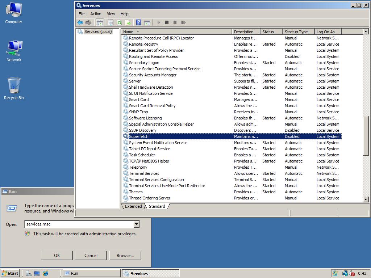Image resolution: width=371 pixels, height=278 pixels.
Task: Open the Action menu
Action: (96, 14)
